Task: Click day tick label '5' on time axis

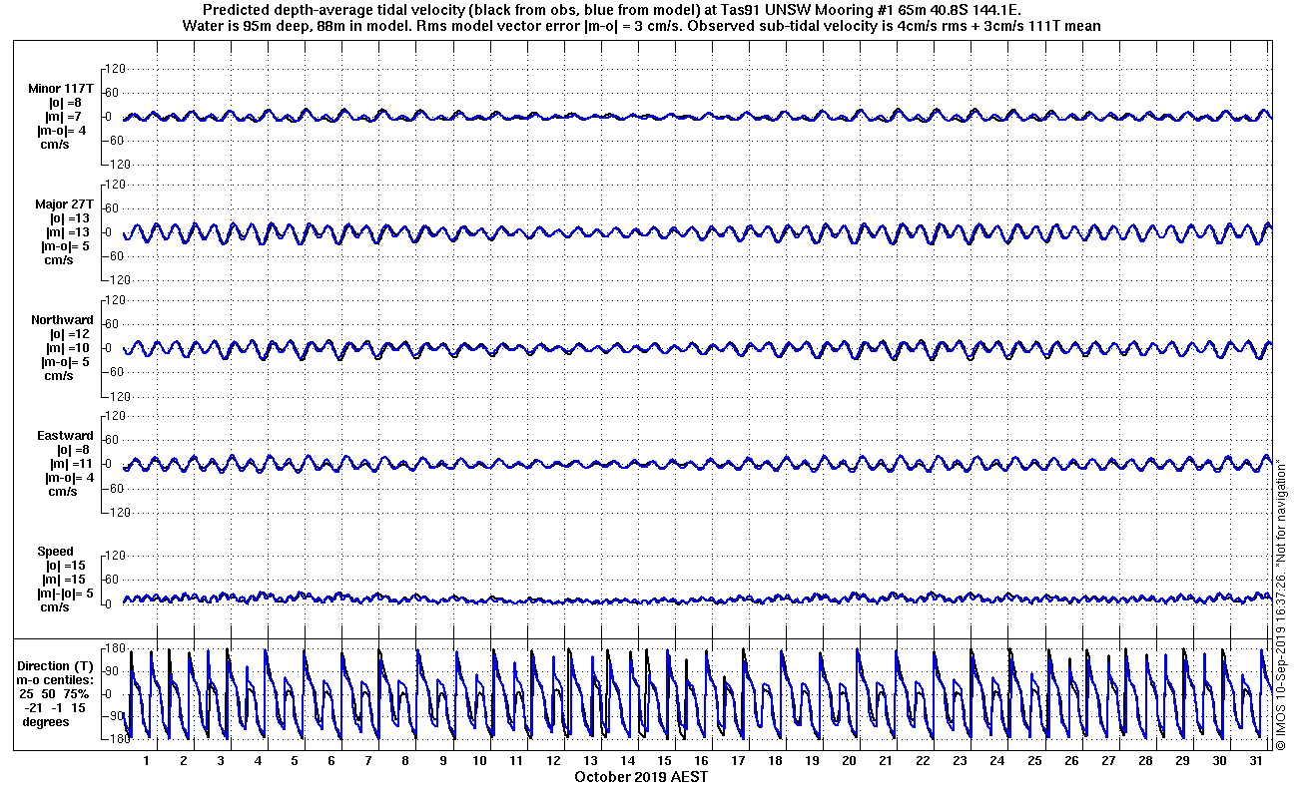Action: tap(295, 760)
